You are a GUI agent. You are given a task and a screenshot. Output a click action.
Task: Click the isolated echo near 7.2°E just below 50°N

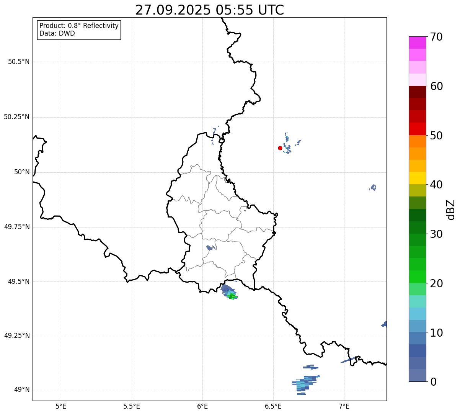point(373,187)
